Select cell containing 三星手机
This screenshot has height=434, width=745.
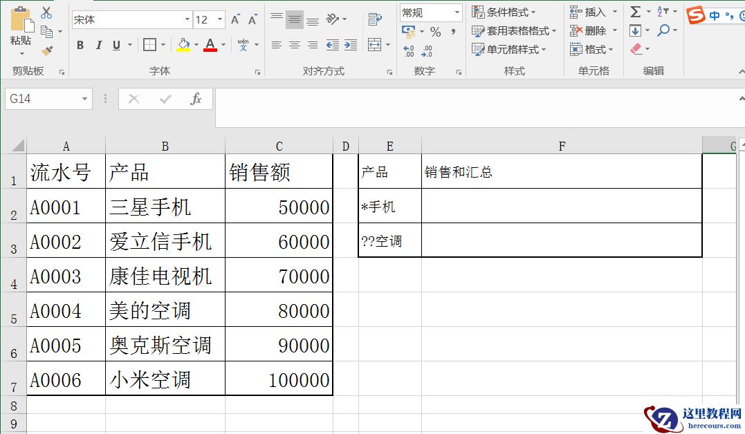[165, 206]
